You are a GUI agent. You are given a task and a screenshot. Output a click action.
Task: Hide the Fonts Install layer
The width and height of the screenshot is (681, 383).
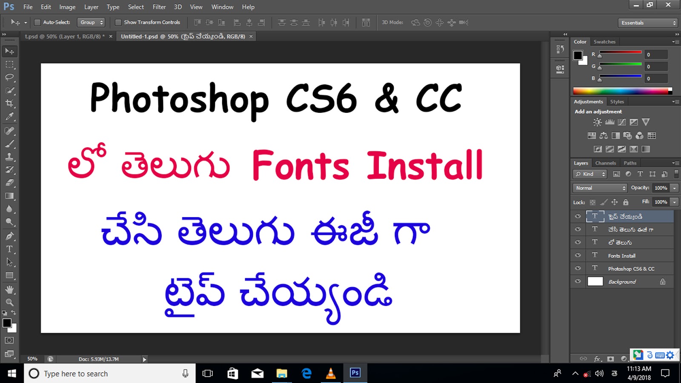point(578,255)
